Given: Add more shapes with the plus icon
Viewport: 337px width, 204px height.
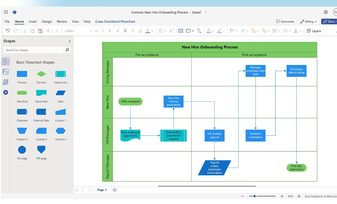Looking at the screenshot, I should (x=6, y=92).
